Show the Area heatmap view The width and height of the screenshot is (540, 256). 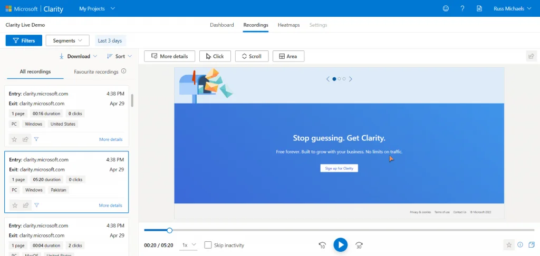[288, 56]
